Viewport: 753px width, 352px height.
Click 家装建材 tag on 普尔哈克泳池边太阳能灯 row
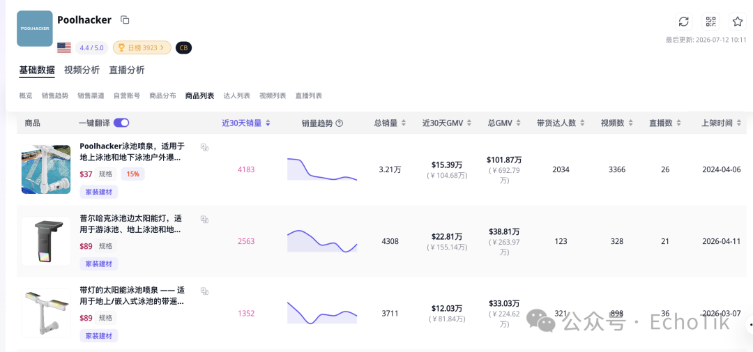(98, 263)
